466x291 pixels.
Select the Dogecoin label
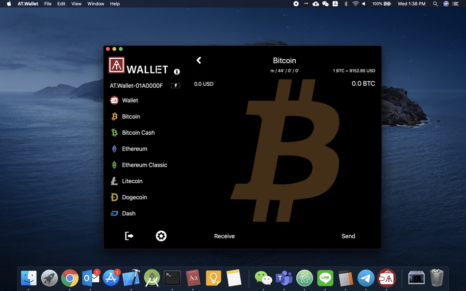[134, 197]
